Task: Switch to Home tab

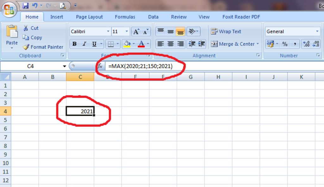Action: [32, 17]
